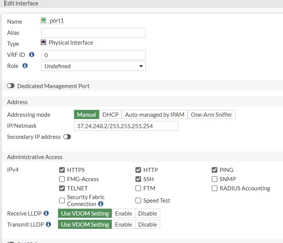
Task: Click into the Alias input field
Action: coord(93,33)
